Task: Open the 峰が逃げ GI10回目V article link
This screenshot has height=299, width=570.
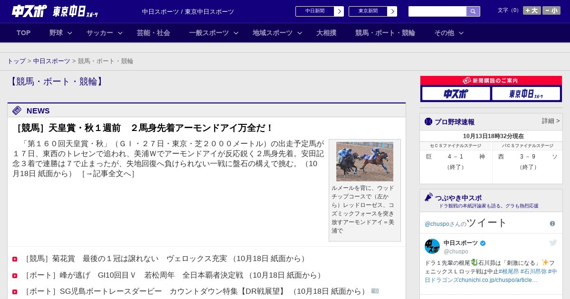Action: tap(173, 275)
